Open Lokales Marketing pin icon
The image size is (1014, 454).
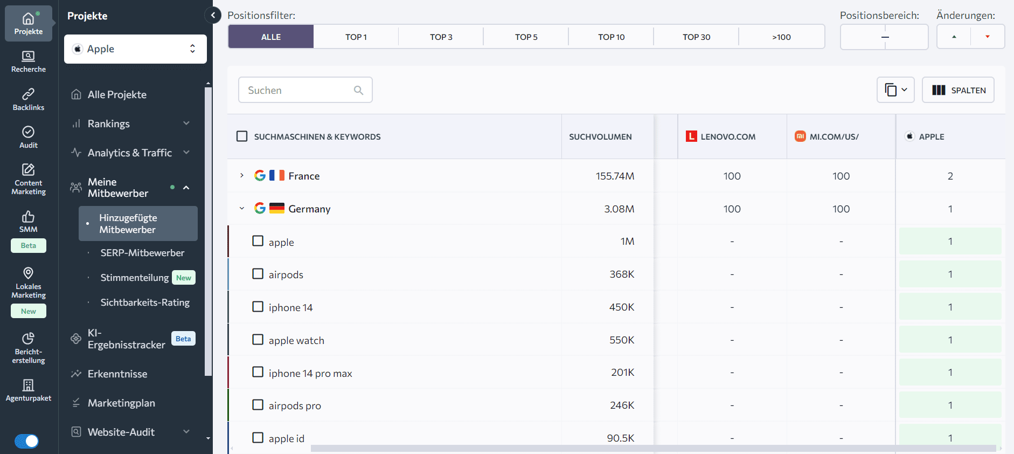click(29, 273)
